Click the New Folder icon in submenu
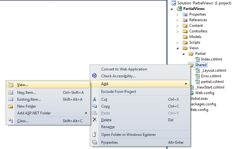The height and width of the screenshot is (149, 248). 11,106
